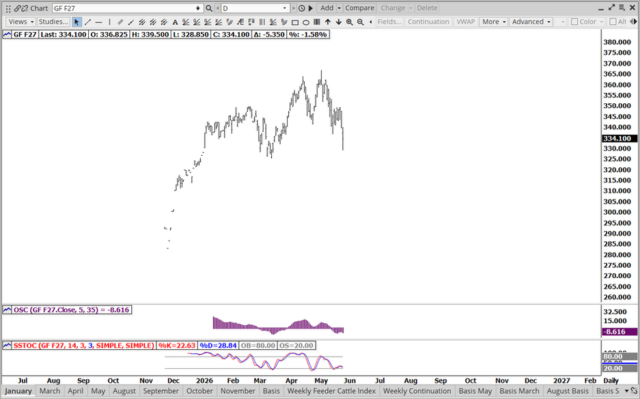Viewport: 640px width, 399px height.
Task: Click the GF F27 symbol input field
Action: pos(127,8)
